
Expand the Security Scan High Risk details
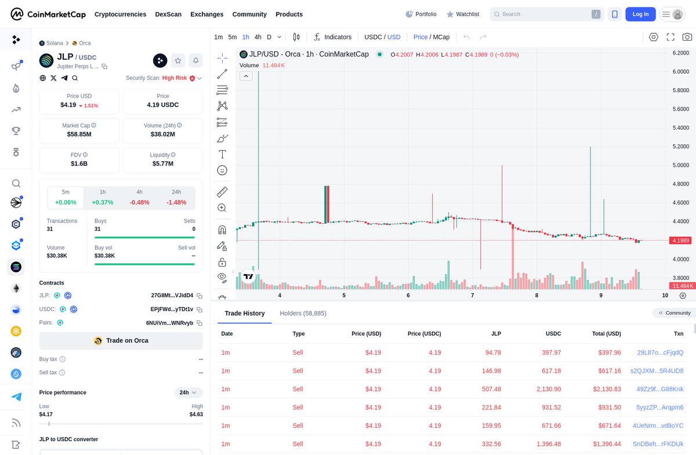(199, 78)
